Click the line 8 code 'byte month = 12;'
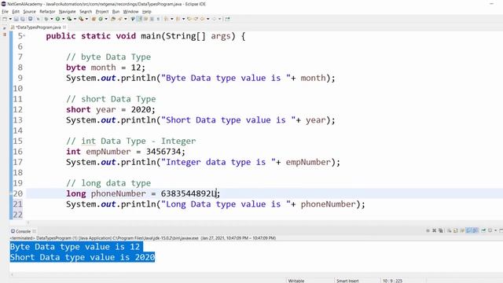 coord(105,68)
